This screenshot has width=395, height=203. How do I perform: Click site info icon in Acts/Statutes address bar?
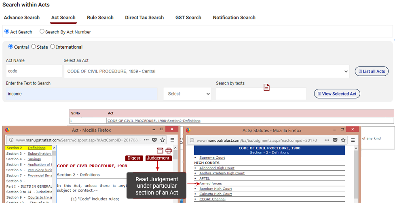[x=191, y=140]
